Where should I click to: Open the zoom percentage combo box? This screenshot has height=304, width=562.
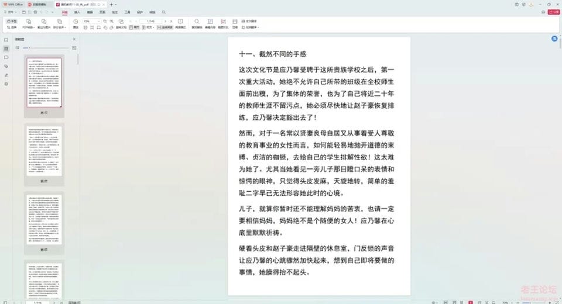coord(92,22)
